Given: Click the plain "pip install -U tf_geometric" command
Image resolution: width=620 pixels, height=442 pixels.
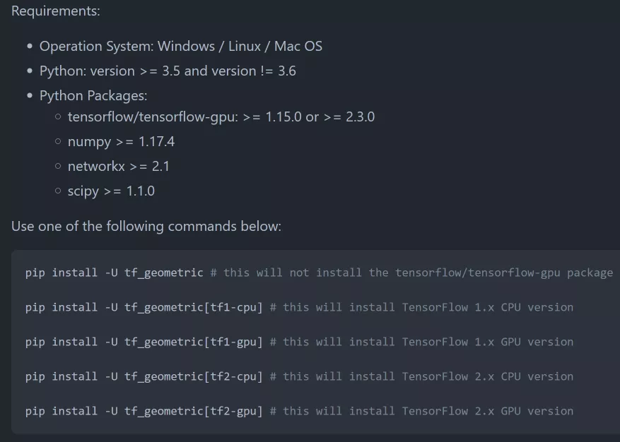Looking at the screenshot, I should (x=114, y=273).
